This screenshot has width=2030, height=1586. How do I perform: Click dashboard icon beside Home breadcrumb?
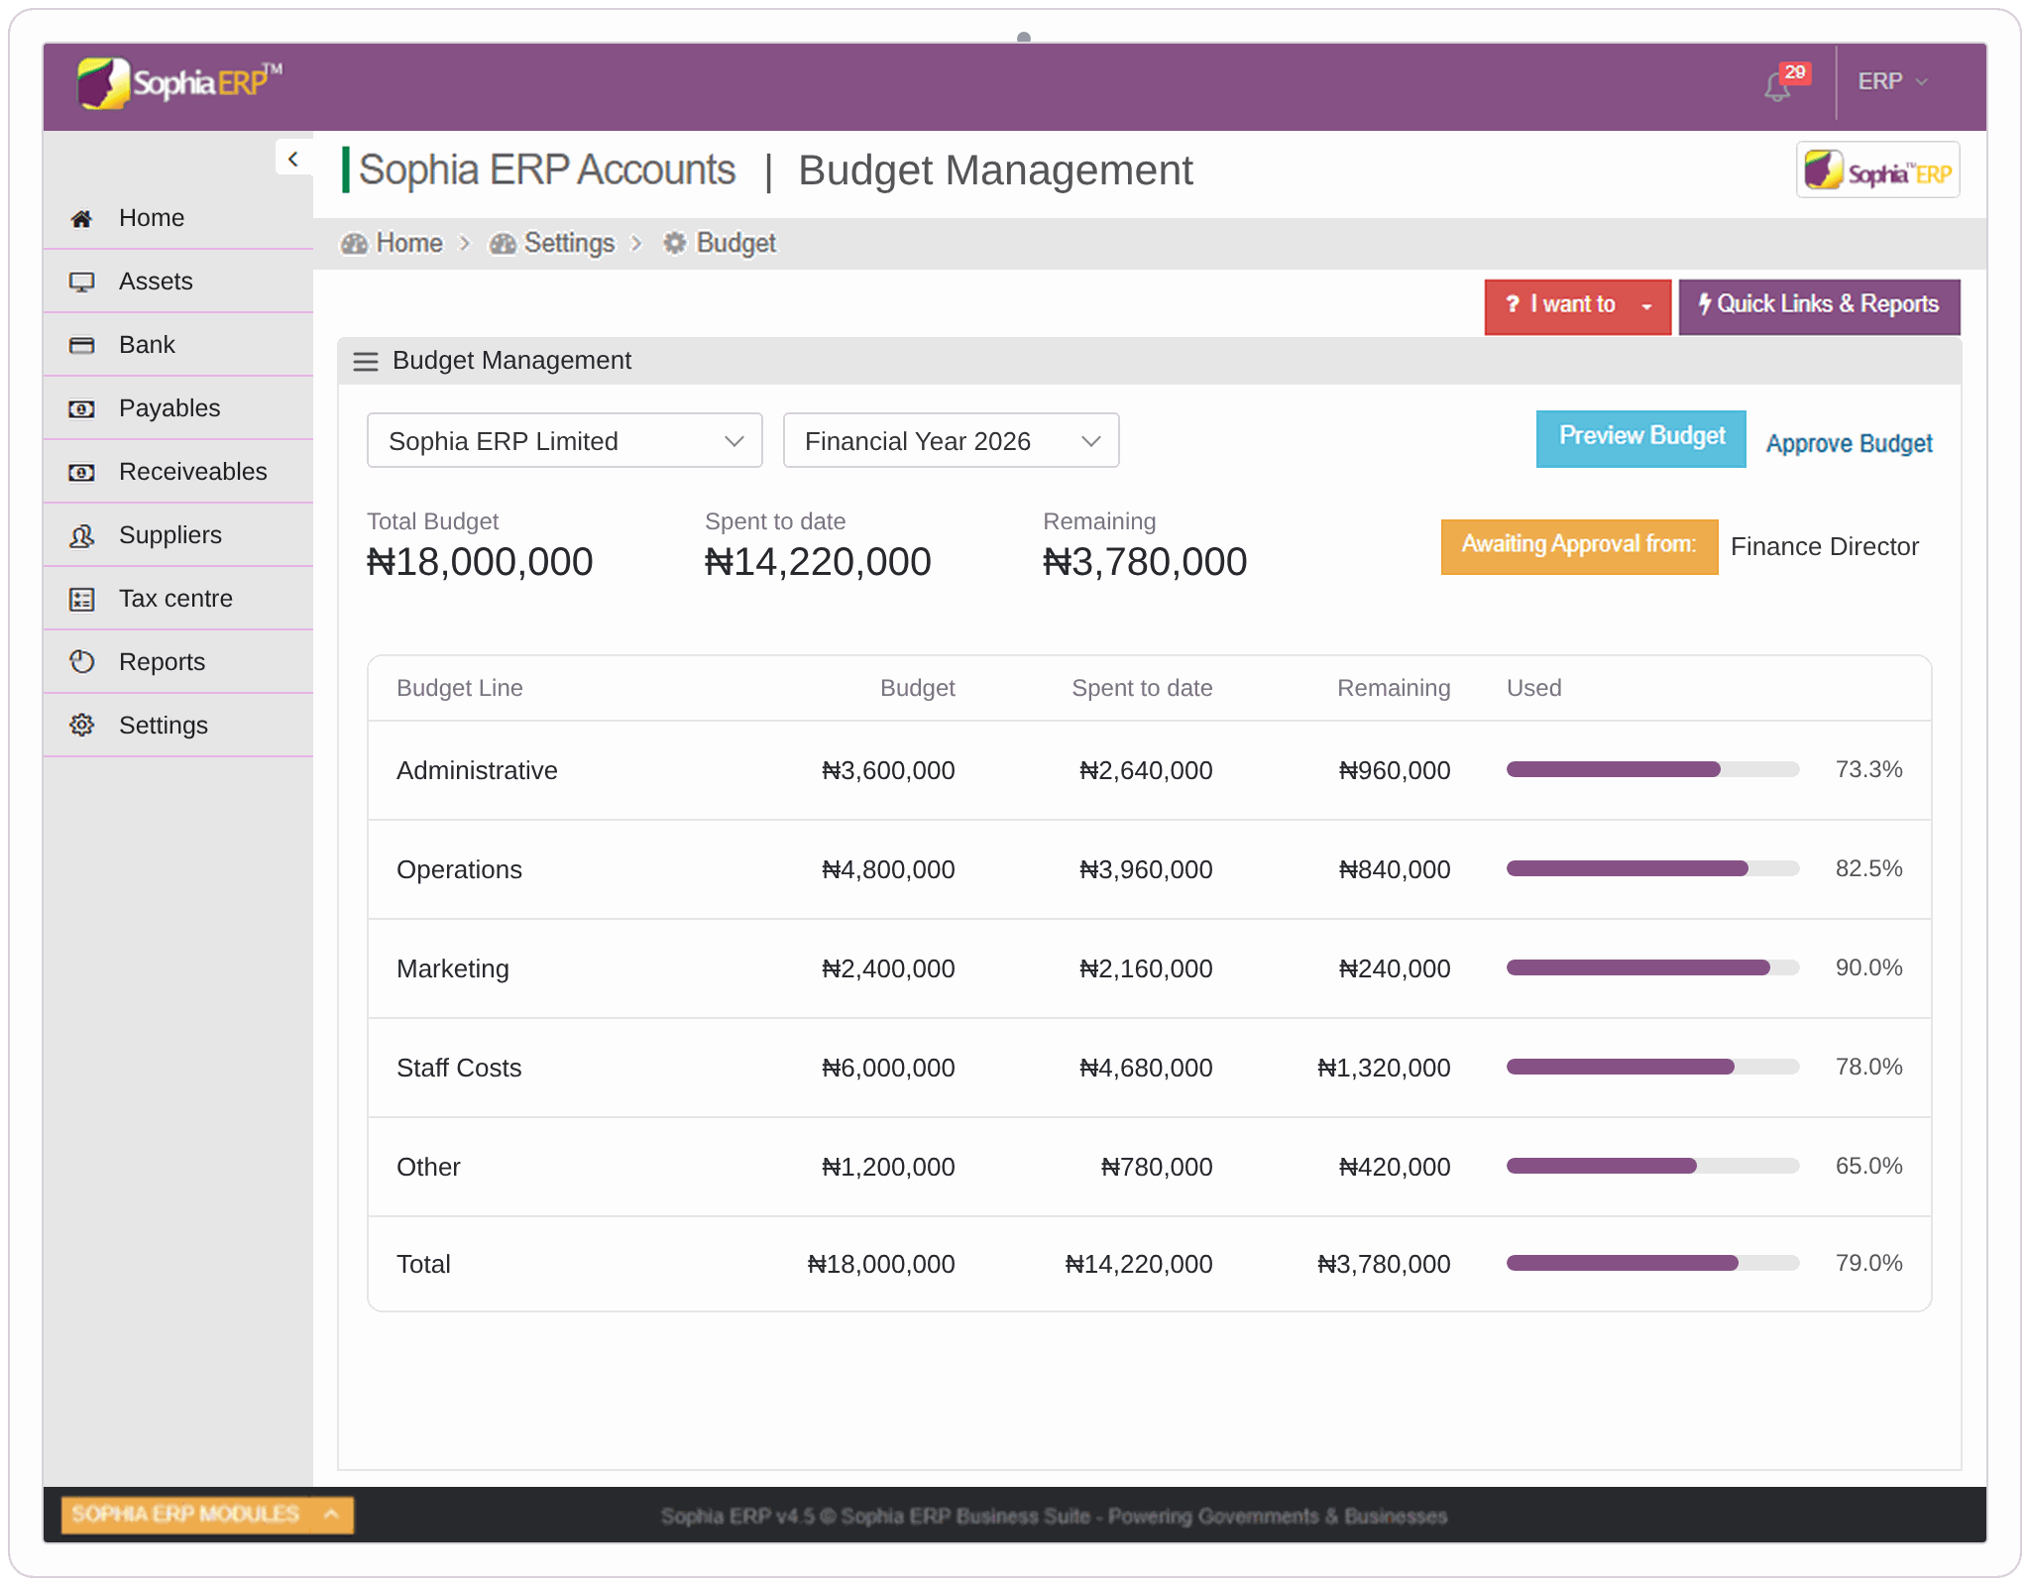(353, 243)
